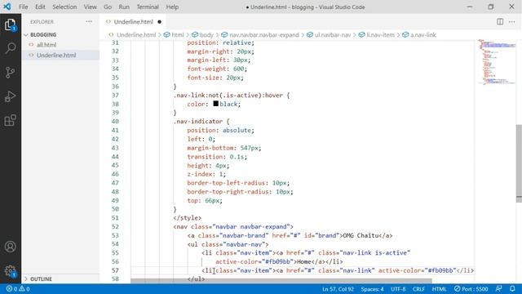Open the File menu

point(24,7)
